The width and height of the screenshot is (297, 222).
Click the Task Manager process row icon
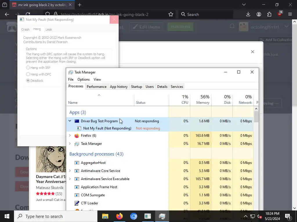(x=77, y=144)
